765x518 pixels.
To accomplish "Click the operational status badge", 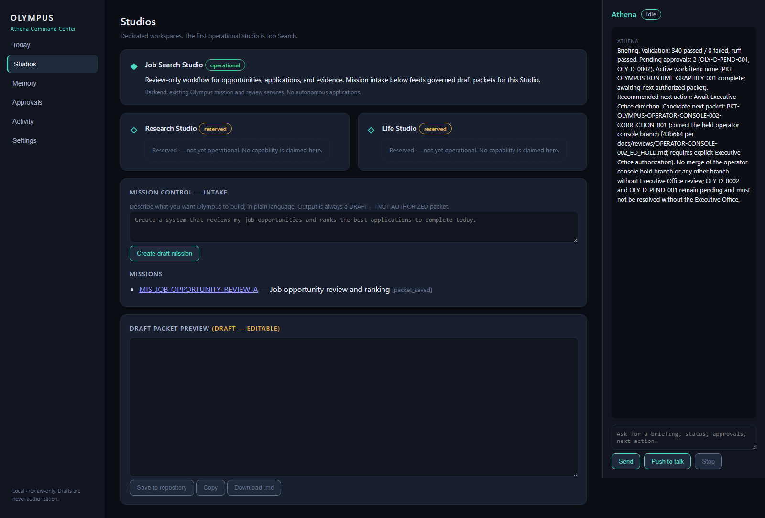I will [x=225, y=65].
